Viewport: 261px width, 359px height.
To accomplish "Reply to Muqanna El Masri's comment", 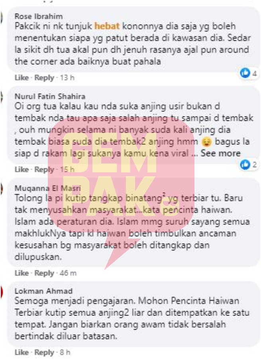I will 44,273.
